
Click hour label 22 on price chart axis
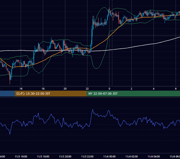87,89
